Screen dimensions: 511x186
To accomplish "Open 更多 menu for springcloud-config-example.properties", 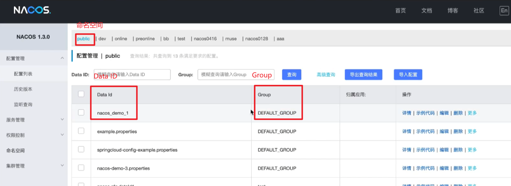I will pos(472,150).
